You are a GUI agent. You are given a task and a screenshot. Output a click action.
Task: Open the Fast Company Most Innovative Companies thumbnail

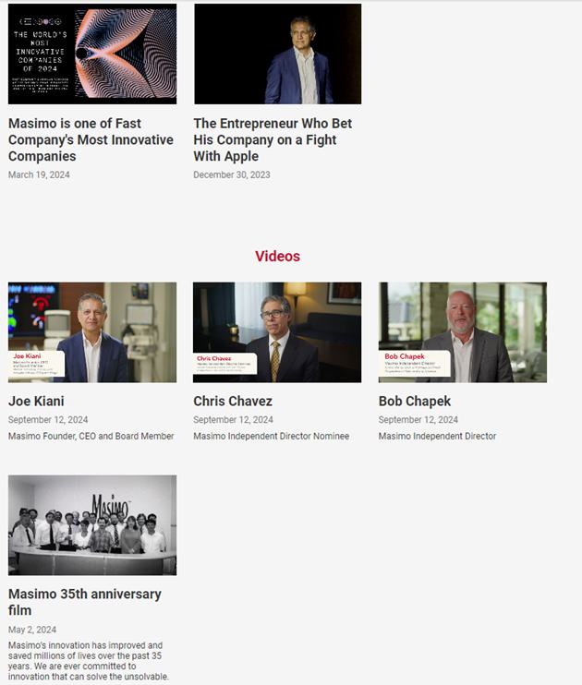[92, 54]
